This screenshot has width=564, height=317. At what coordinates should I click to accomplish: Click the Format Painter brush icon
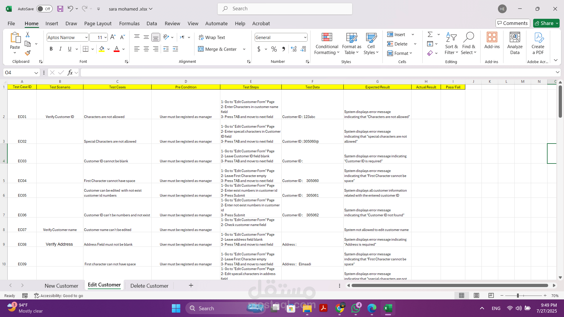28,53
